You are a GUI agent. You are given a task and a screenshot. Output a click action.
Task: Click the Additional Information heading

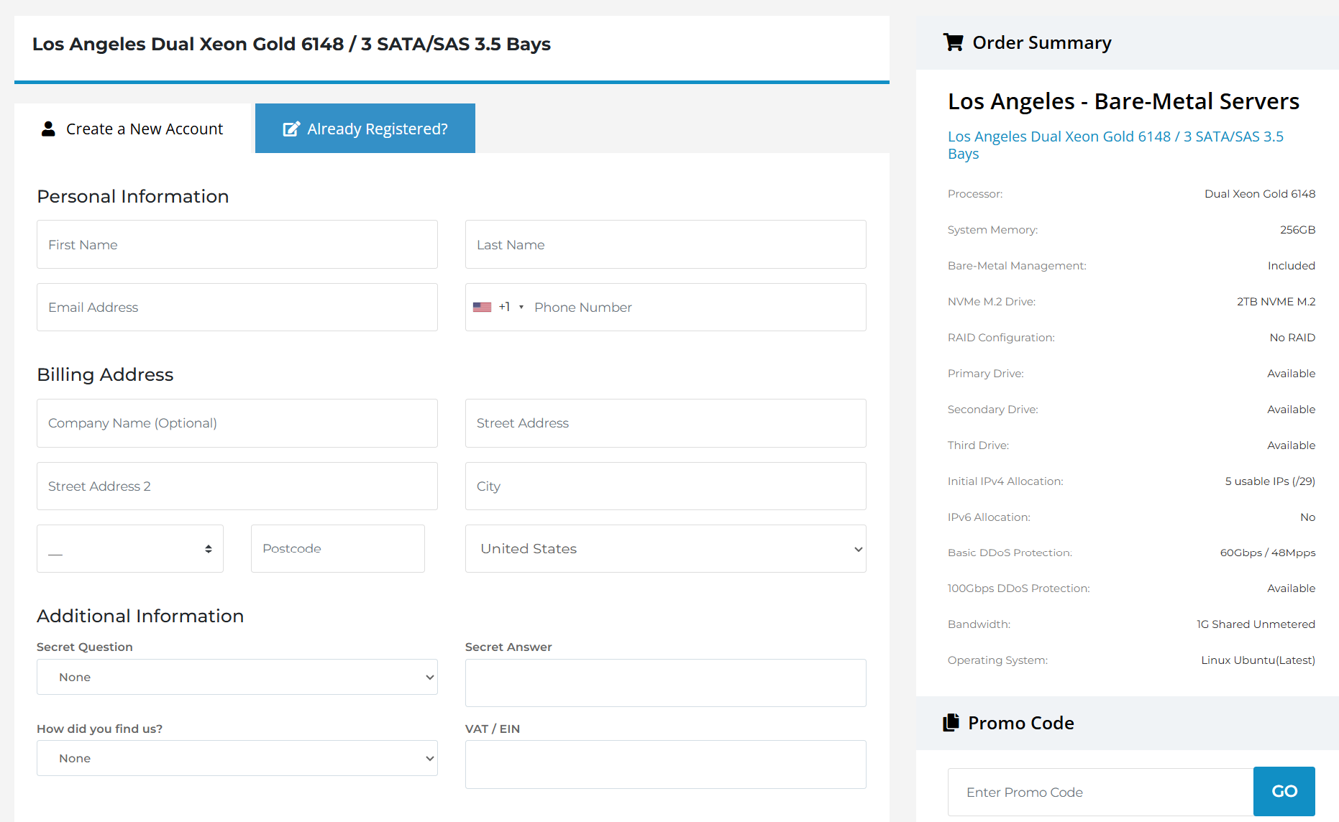pyautogui.click(x=140, y=616)
